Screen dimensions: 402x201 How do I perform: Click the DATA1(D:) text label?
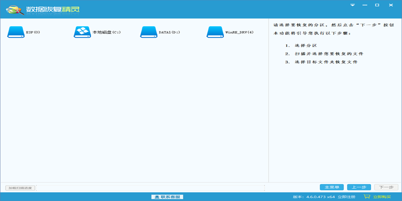(170, 32)
